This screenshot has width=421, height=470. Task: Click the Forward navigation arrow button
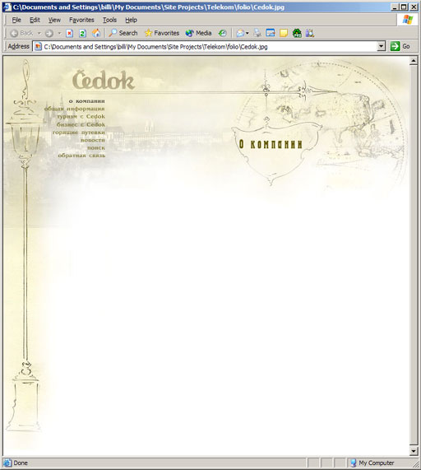tap(49, 33)
